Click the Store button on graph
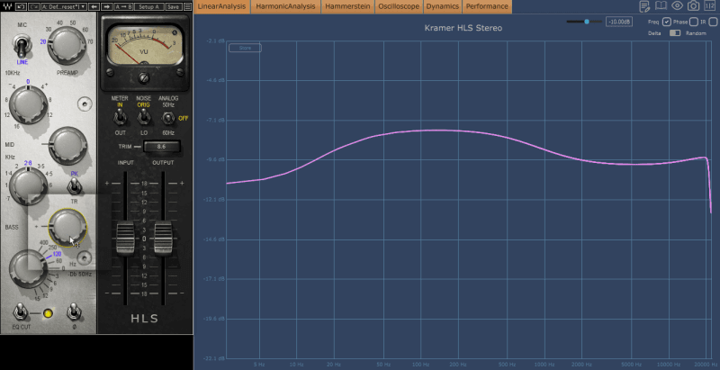 [x=245, y=48]
